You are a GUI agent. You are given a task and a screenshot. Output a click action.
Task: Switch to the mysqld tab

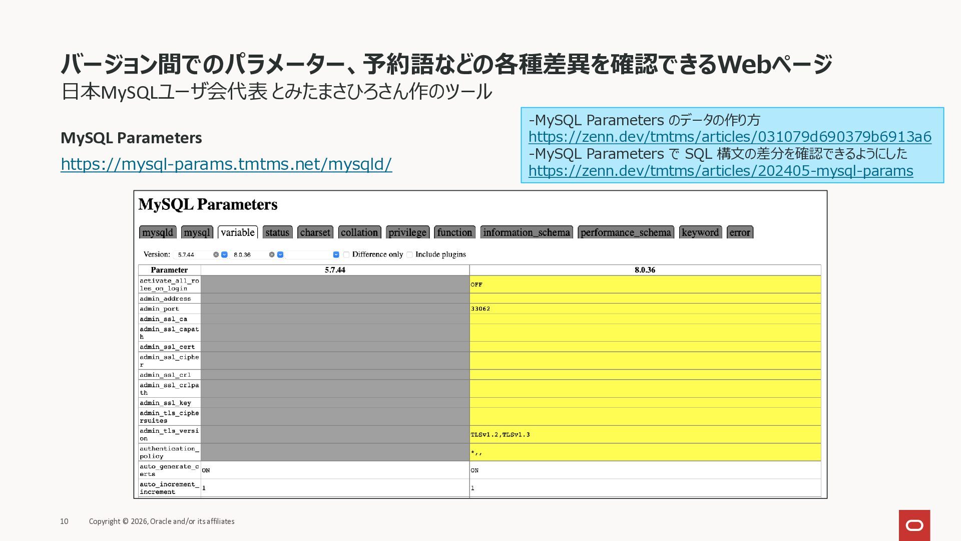coord(158,232)
